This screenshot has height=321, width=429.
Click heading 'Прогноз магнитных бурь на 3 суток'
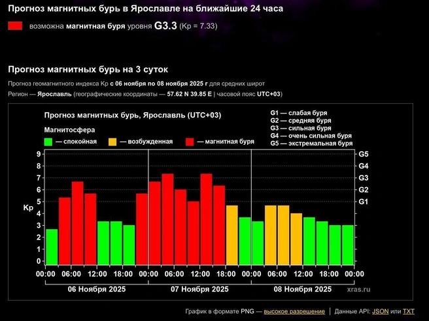(88, 69)
